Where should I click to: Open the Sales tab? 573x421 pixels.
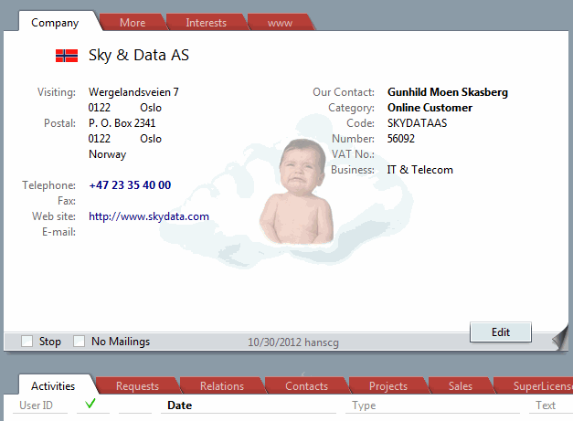point(461,386)
